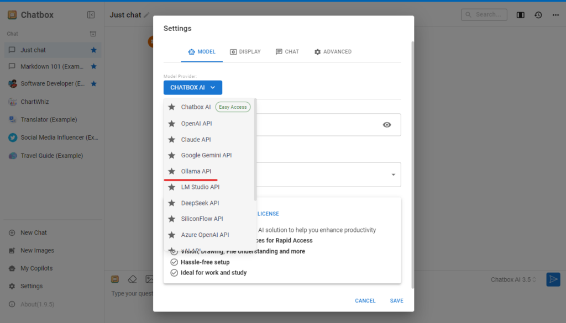Click the Social Media Influencer Twitter avatar
This screenshot has height=323, width=566.
click(13, 137)
